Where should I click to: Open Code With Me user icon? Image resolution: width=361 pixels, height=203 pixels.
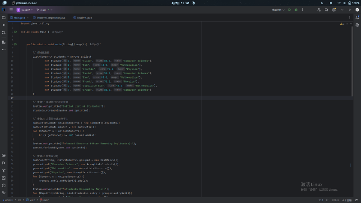coord(319,10)
